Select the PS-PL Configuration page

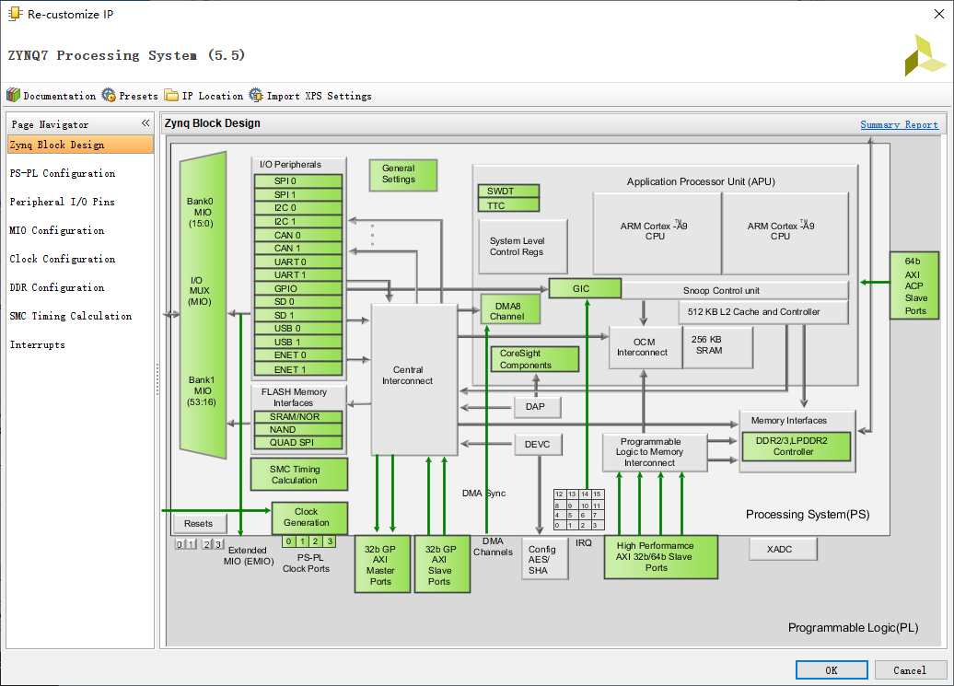pyautogui.click(x=64, y=173)
